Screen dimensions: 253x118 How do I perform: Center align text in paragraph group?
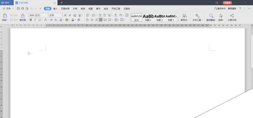(x=92, y=20)
